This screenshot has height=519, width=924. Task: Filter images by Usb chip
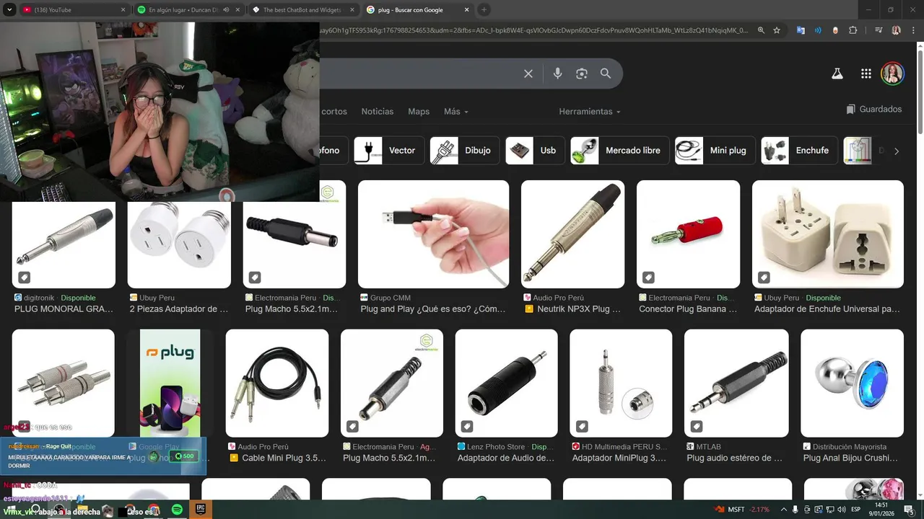tap(536, 151)
